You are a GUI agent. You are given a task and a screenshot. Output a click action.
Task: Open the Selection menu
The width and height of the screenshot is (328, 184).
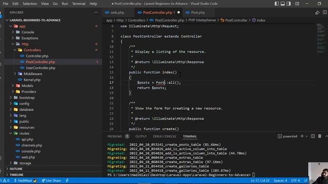point(30,4)
